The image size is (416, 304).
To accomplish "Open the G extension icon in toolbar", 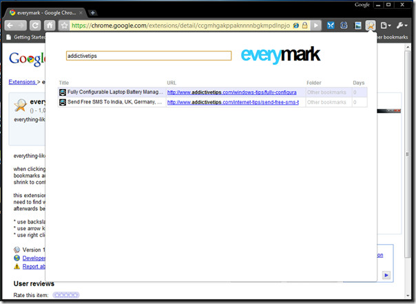I will tap(344, 26).
